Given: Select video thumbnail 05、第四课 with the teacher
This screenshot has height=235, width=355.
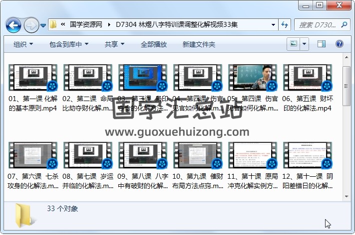Looking at the screenshot, I should pos(253,78).
